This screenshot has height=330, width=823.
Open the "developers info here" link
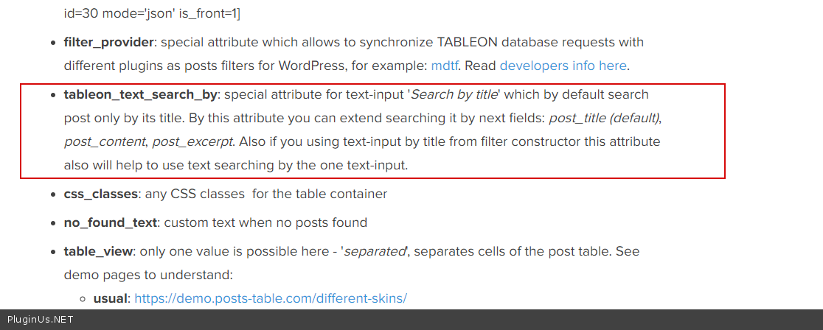pyautogui.click(x=563, y=66)
